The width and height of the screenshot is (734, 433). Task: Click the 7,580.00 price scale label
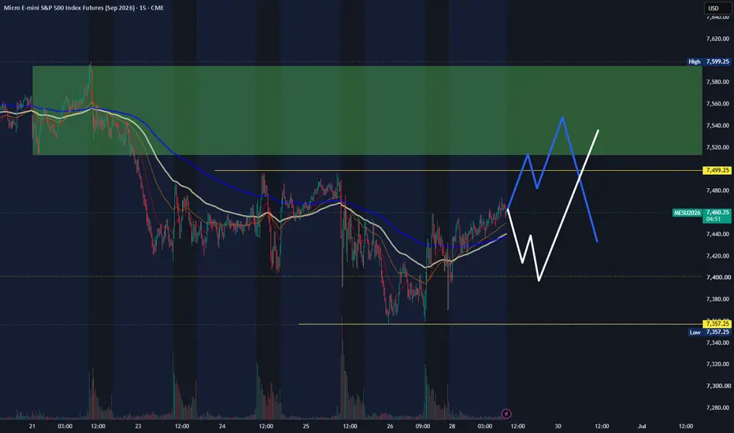[717, 82]
